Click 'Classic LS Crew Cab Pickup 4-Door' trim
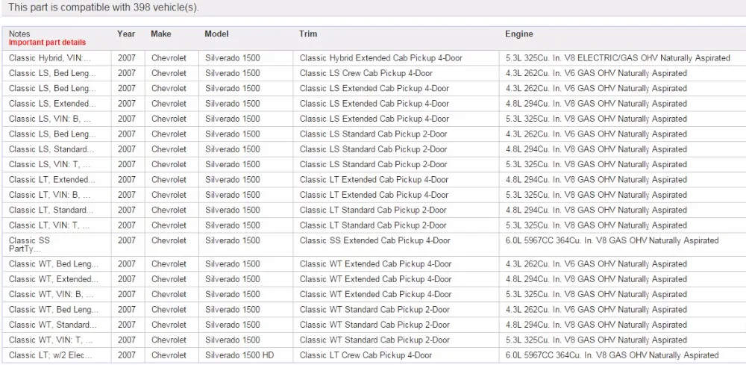Image resolution: width=746 pixels, height=365 pixels. (366, 73)
